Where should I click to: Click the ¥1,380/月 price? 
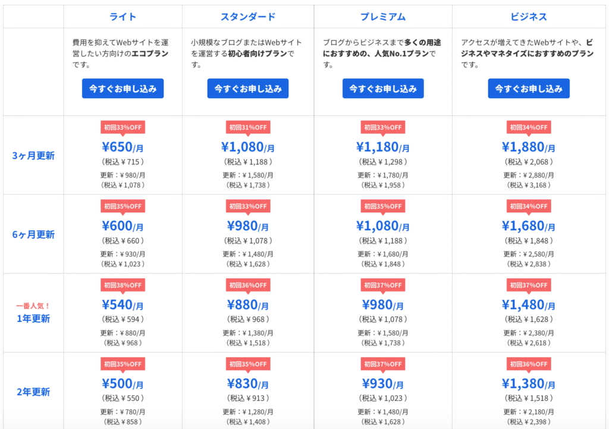[x=529, y=384]
